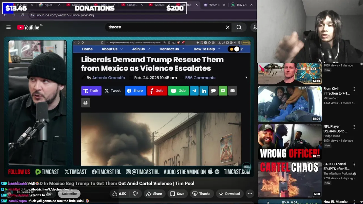The width and height of the screenshot is (363, 204).
Task: Open options for 'From Civil Infraction' video
Action: coord(354,89)
